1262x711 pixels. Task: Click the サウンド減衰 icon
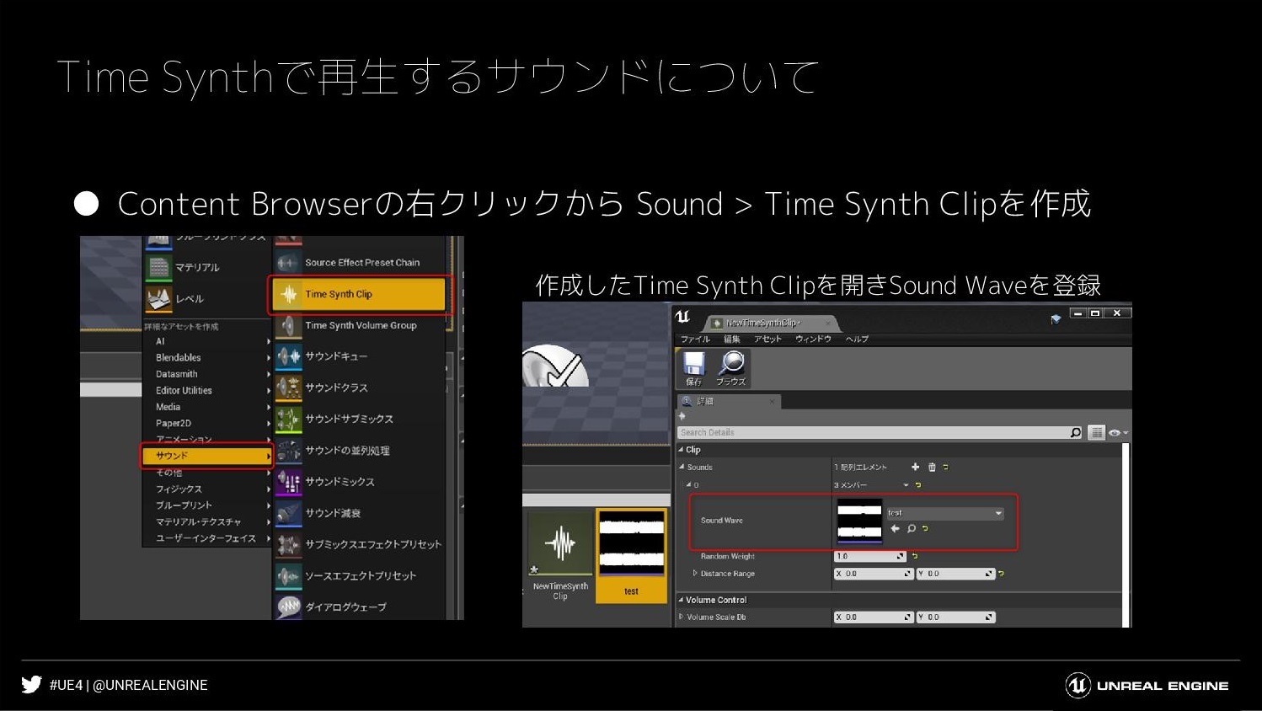pyautogui.click(x=288, y=513)
